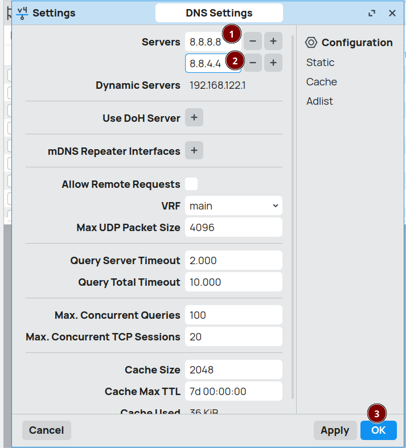This screenshot has height=448, width=406.
Task: Add a server after the 8.8.4.4 entry
Action: [273, 63]
